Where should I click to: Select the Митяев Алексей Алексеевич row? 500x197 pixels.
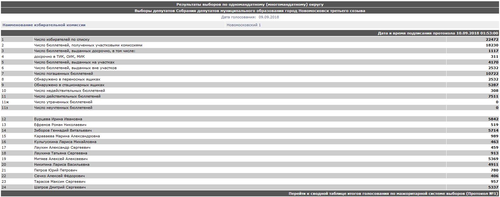coord(61,159)
